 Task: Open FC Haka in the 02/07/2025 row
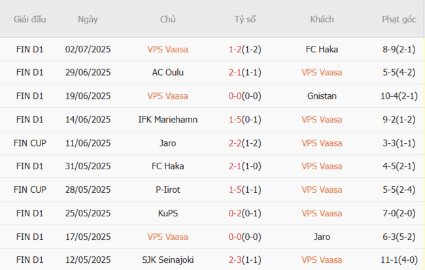coord(322,49)
